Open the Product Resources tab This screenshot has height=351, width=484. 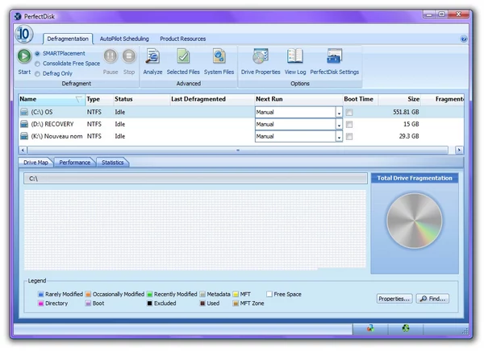[x=183, y=39]
